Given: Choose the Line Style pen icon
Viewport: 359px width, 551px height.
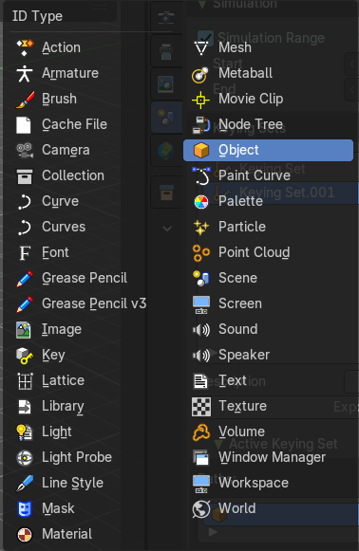Looking at the screenshot, I should click(x=25, y=483).
